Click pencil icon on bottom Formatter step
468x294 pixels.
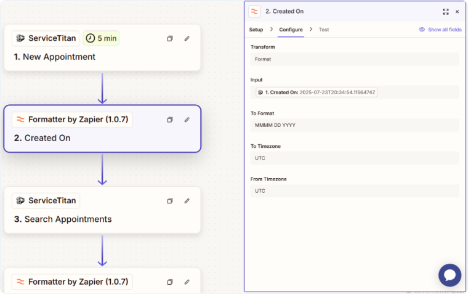[x=187, y=282]
